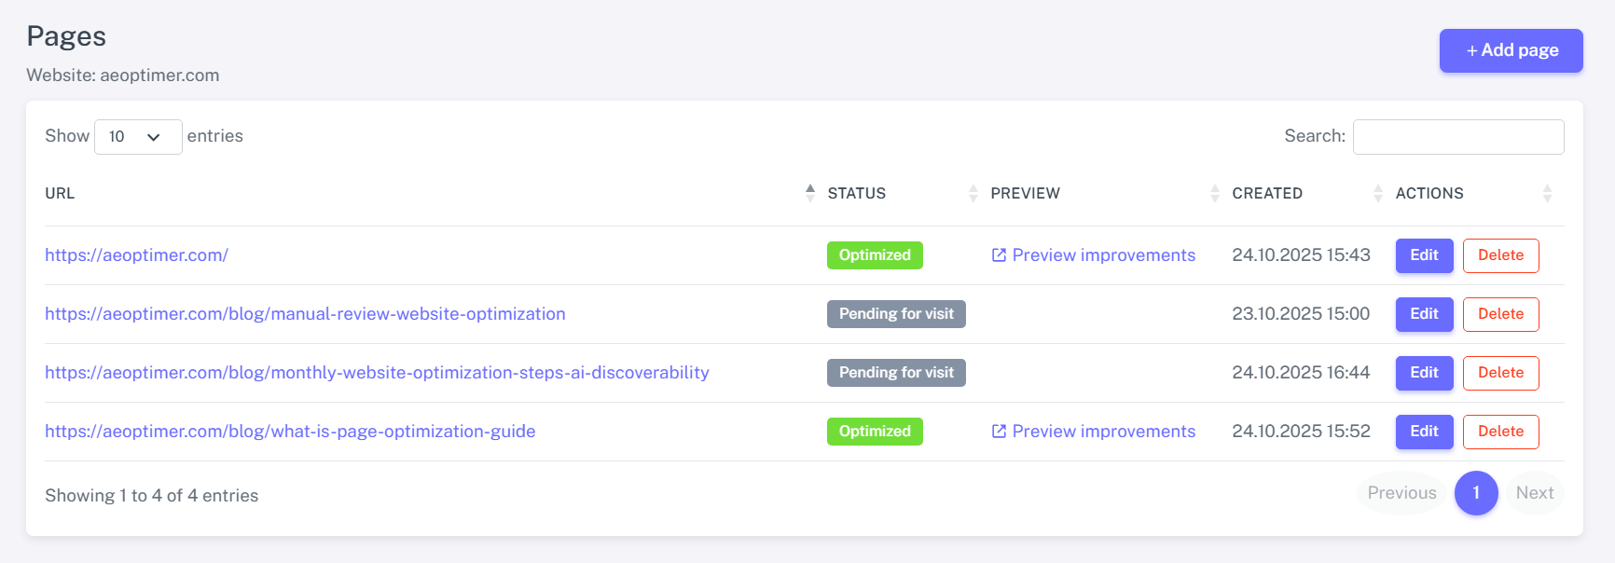Open the entries-per-page dropdown showing 10
The height and width of the screenshot is (563, 1615).
coord(137,137)
